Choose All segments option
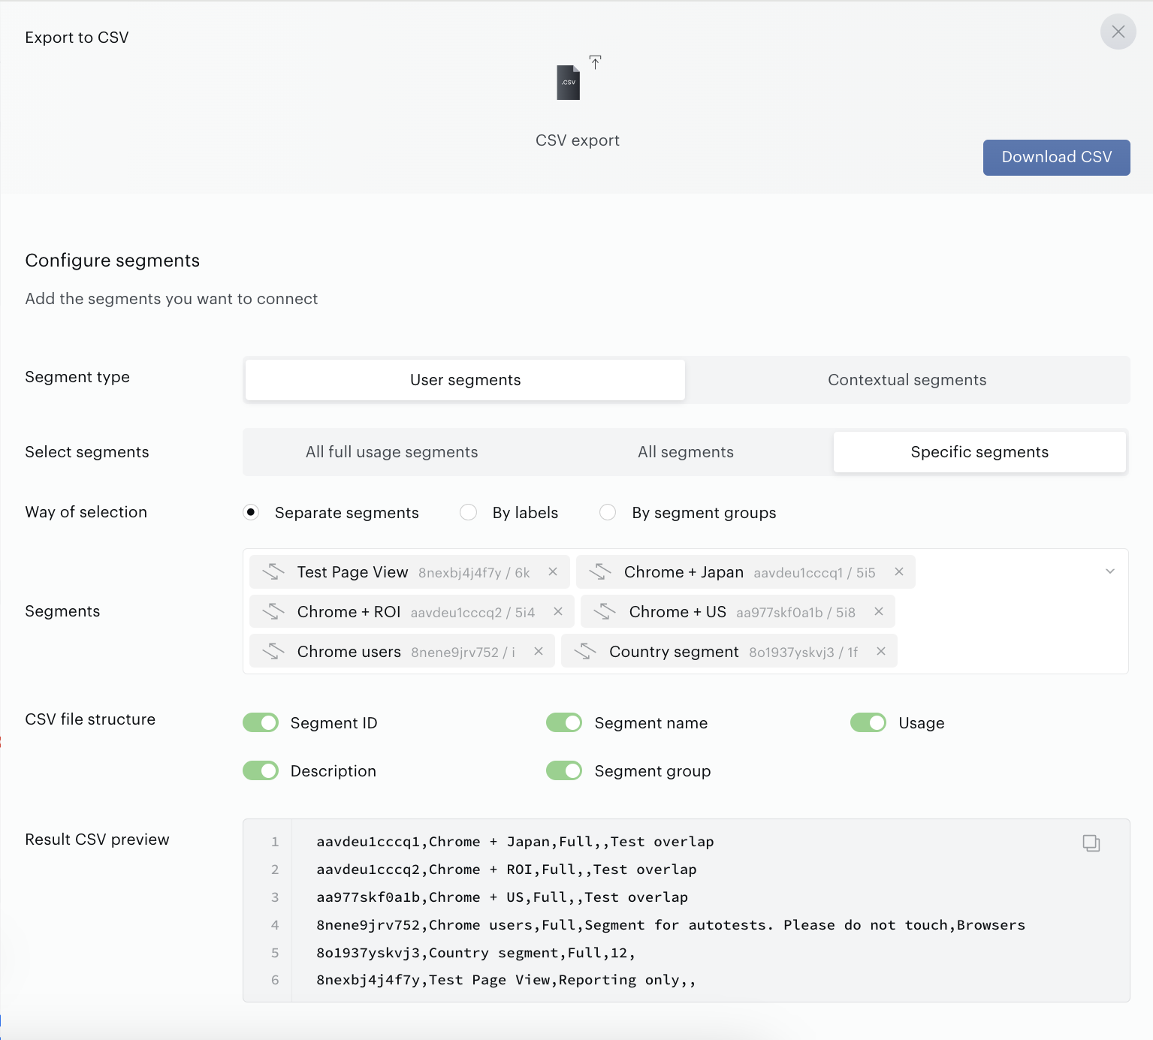The height and width of the screenshot is (1040, 1153). click(686, 452)
